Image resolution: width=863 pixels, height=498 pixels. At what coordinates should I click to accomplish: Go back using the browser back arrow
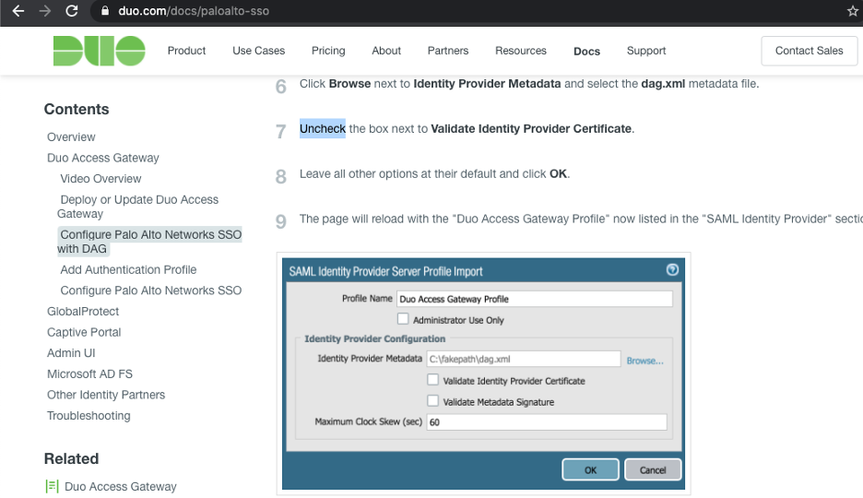(x=18, y=11)
